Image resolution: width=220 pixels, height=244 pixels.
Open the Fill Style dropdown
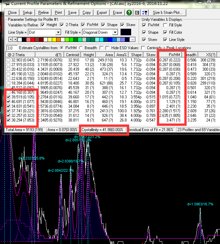(115, 32)
